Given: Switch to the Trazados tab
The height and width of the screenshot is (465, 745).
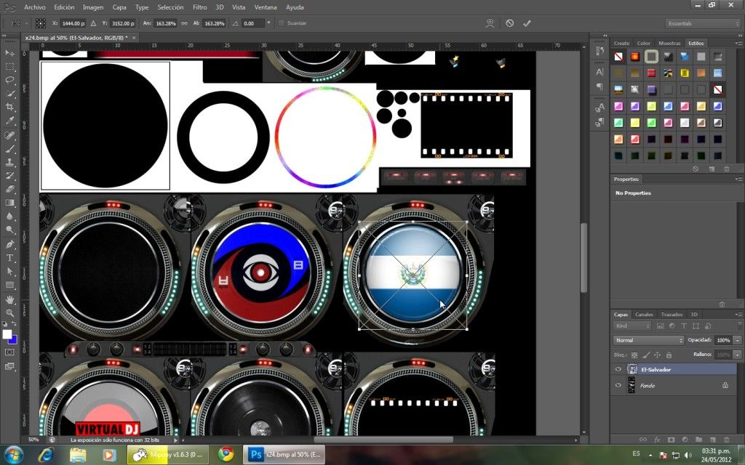Looking at the screenshot, I should 672,314.
